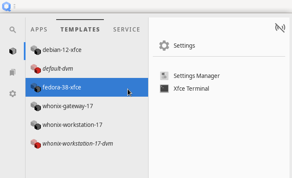Click the default-dvm red cube icon

(36, 69)
